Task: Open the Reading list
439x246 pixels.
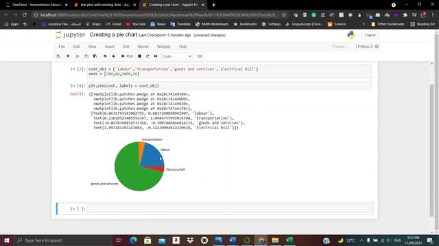Action: (x=423, y=25)
